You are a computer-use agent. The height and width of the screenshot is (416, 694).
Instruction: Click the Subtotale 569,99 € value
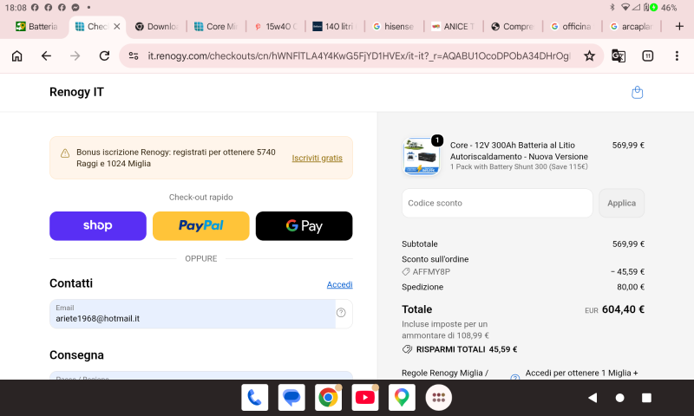[x=628, y=244]
